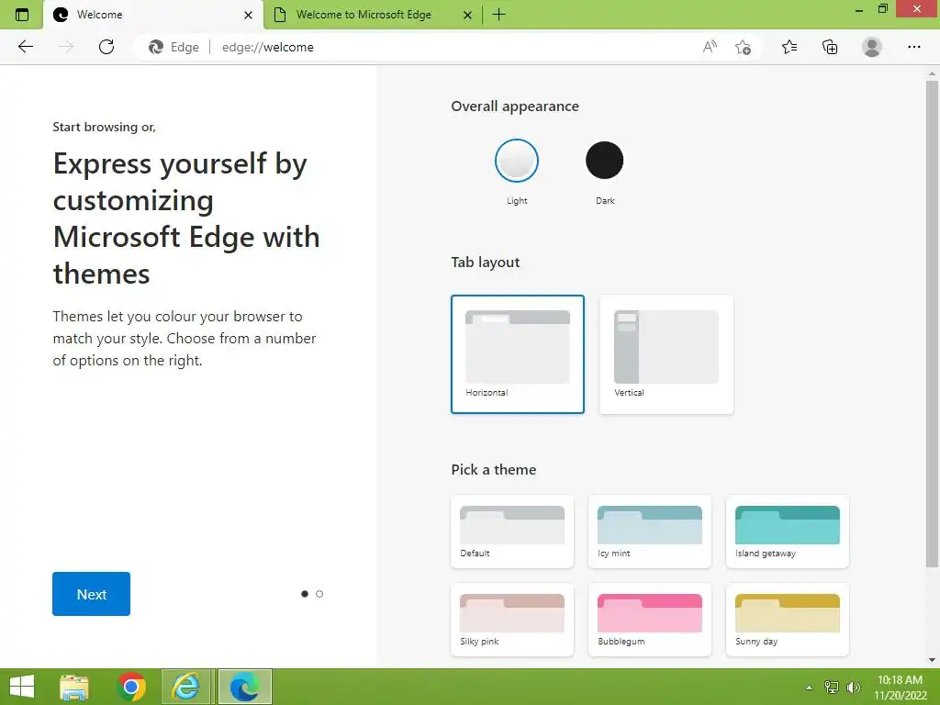Viewport: 940px width, 705px height.
Task: Click the Pick a theme heading
Action: click(x=493, y=469)
